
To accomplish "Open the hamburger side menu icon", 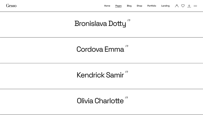I will tap(195, 6).
